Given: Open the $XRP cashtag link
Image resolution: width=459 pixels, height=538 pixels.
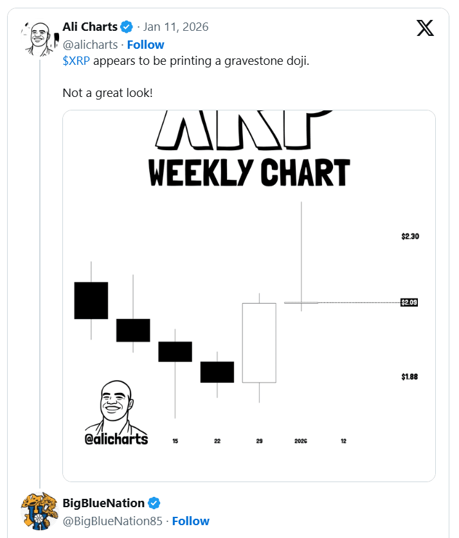Looking at the screenshot, I should pos(76,62).
